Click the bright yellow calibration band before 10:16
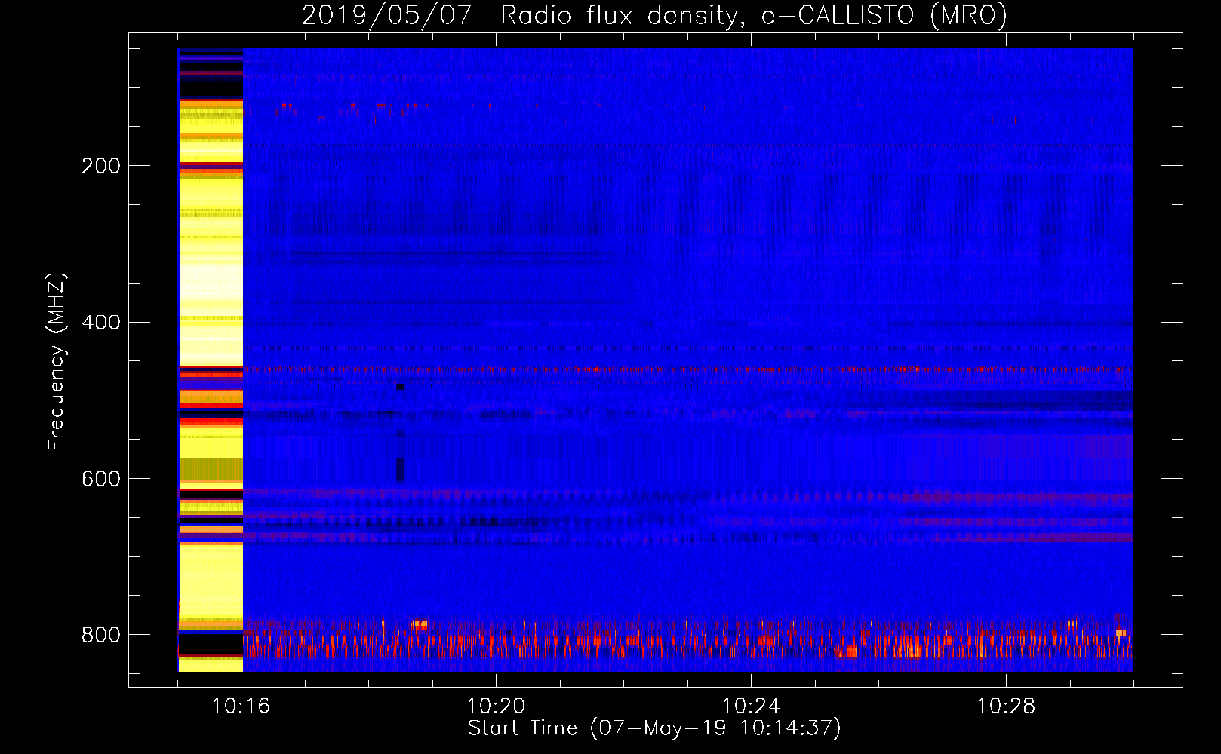 coord(211,360)
